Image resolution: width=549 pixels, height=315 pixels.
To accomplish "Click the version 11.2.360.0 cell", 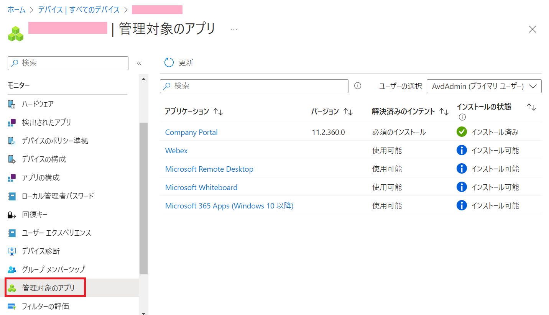I will click(x=328, y=132).
